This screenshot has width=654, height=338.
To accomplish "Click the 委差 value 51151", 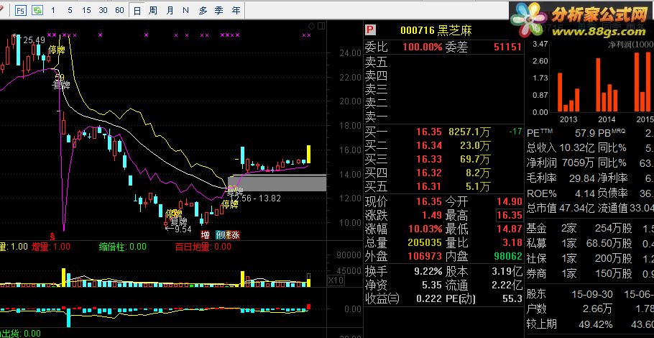I will coord(507,47).
